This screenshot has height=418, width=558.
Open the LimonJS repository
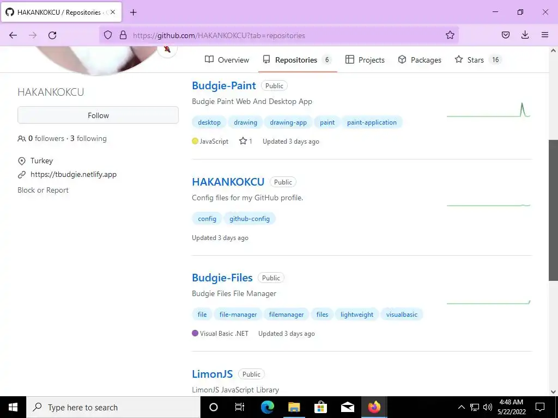212,374
